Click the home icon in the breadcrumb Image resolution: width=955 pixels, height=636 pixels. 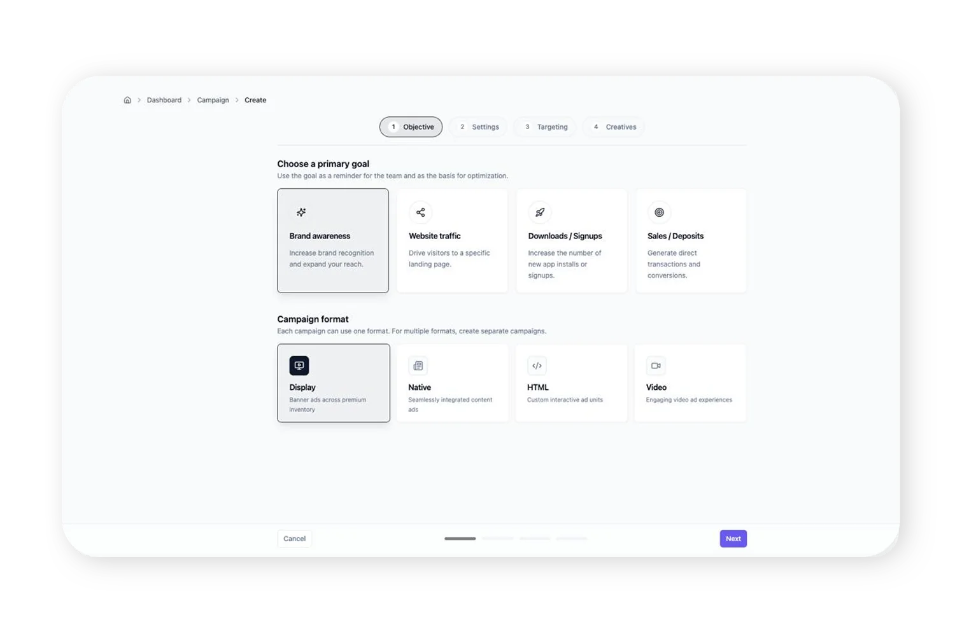point(127,100)
